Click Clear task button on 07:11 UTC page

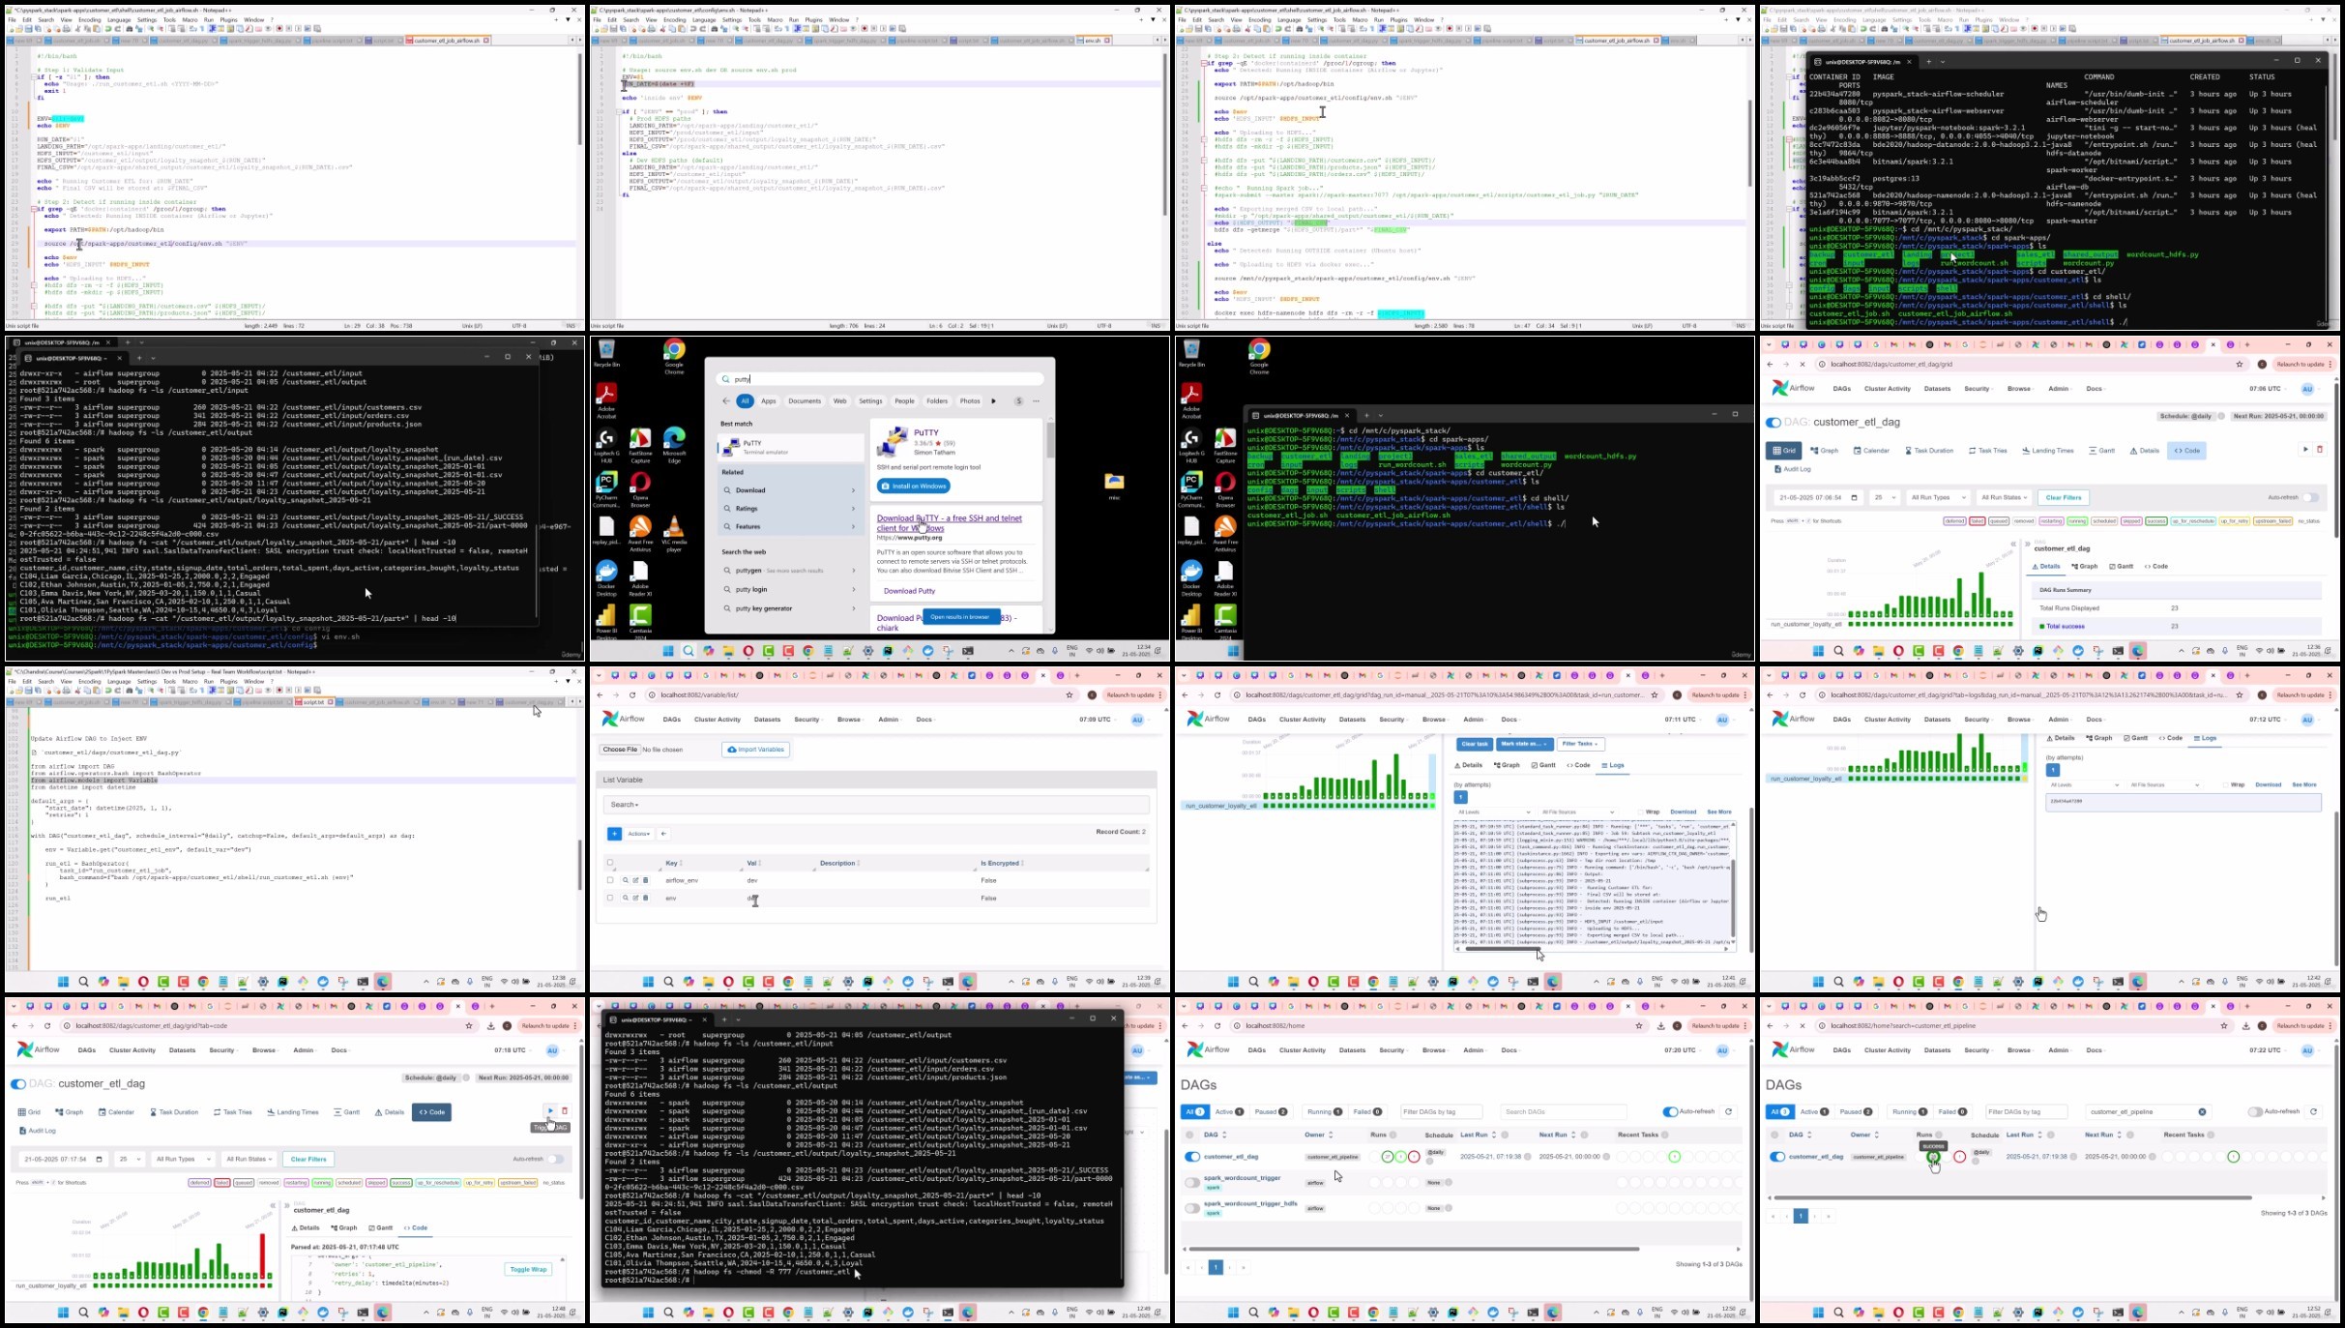click(1475, 744)
